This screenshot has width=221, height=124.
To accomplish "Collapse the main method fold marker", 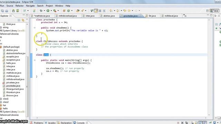I will click(35, 60).
